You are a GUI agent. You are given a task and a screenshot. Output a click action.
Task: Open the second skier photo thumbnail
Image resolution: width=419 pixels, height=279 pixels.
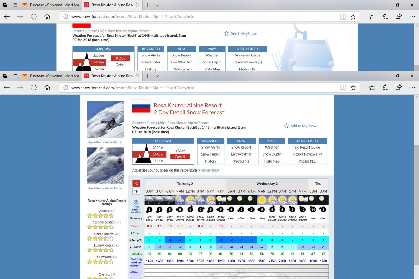105,165
